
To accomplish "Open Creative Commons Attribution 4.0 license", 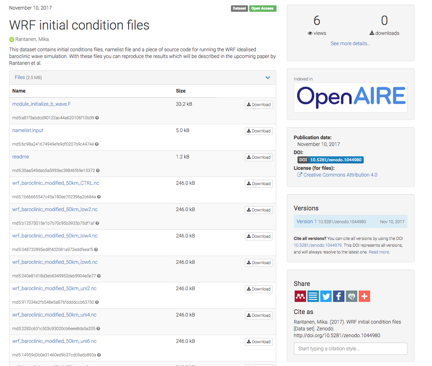I will (x=340, y=175).
